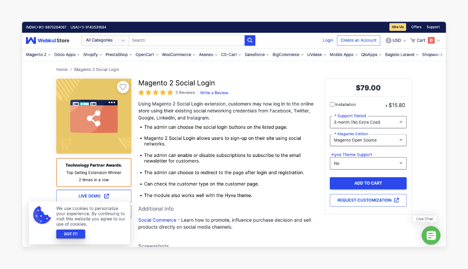Open the PrestaShop menu

[x=119, y=55]
